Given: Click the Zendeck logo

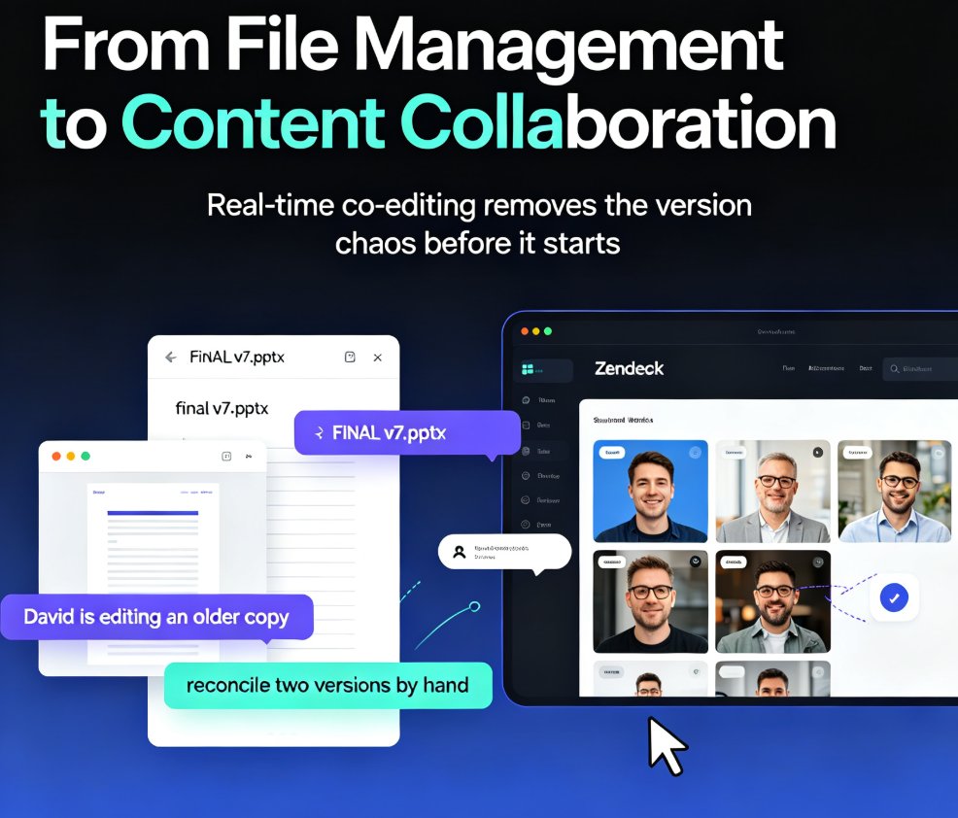Looking at the screenshot, I should [629, 368].
